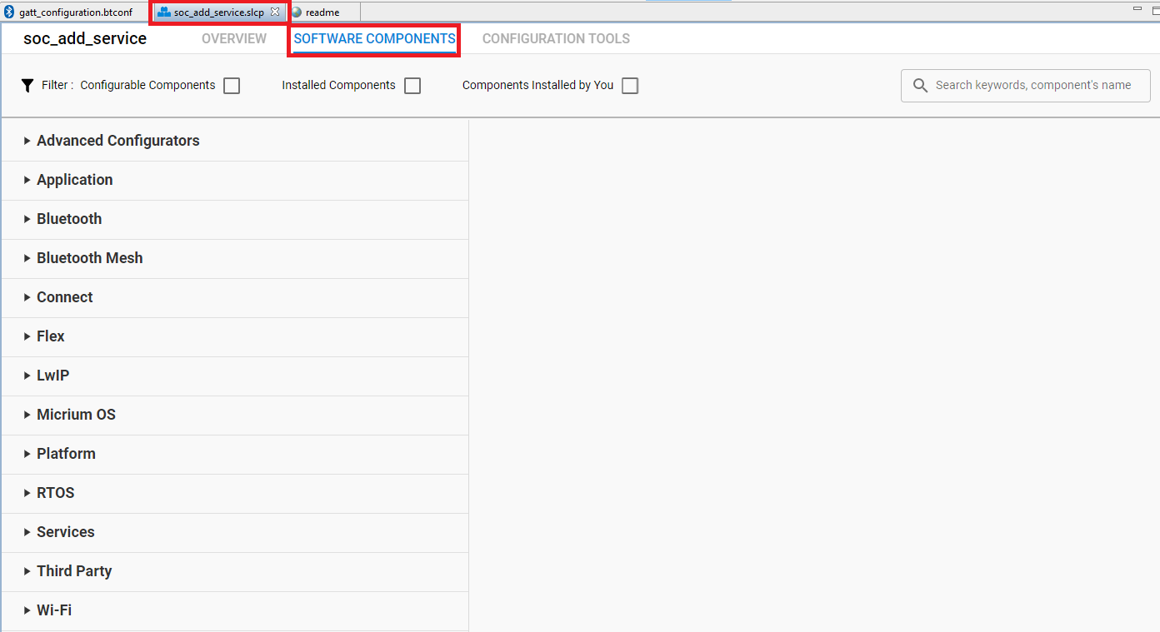Enable Configurable Components filter checkbox
The height and width of the screenshot is (632, 1160).
click(232, 86)
